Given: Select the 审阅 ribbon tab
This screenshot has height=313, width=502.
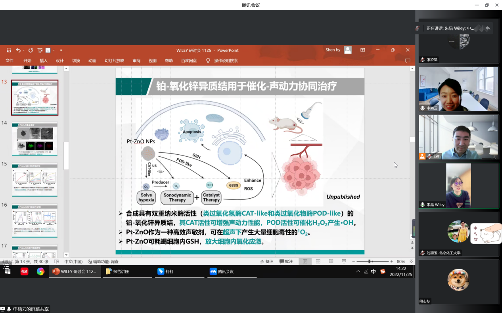Looking at the screenshot, I should 136,61.
